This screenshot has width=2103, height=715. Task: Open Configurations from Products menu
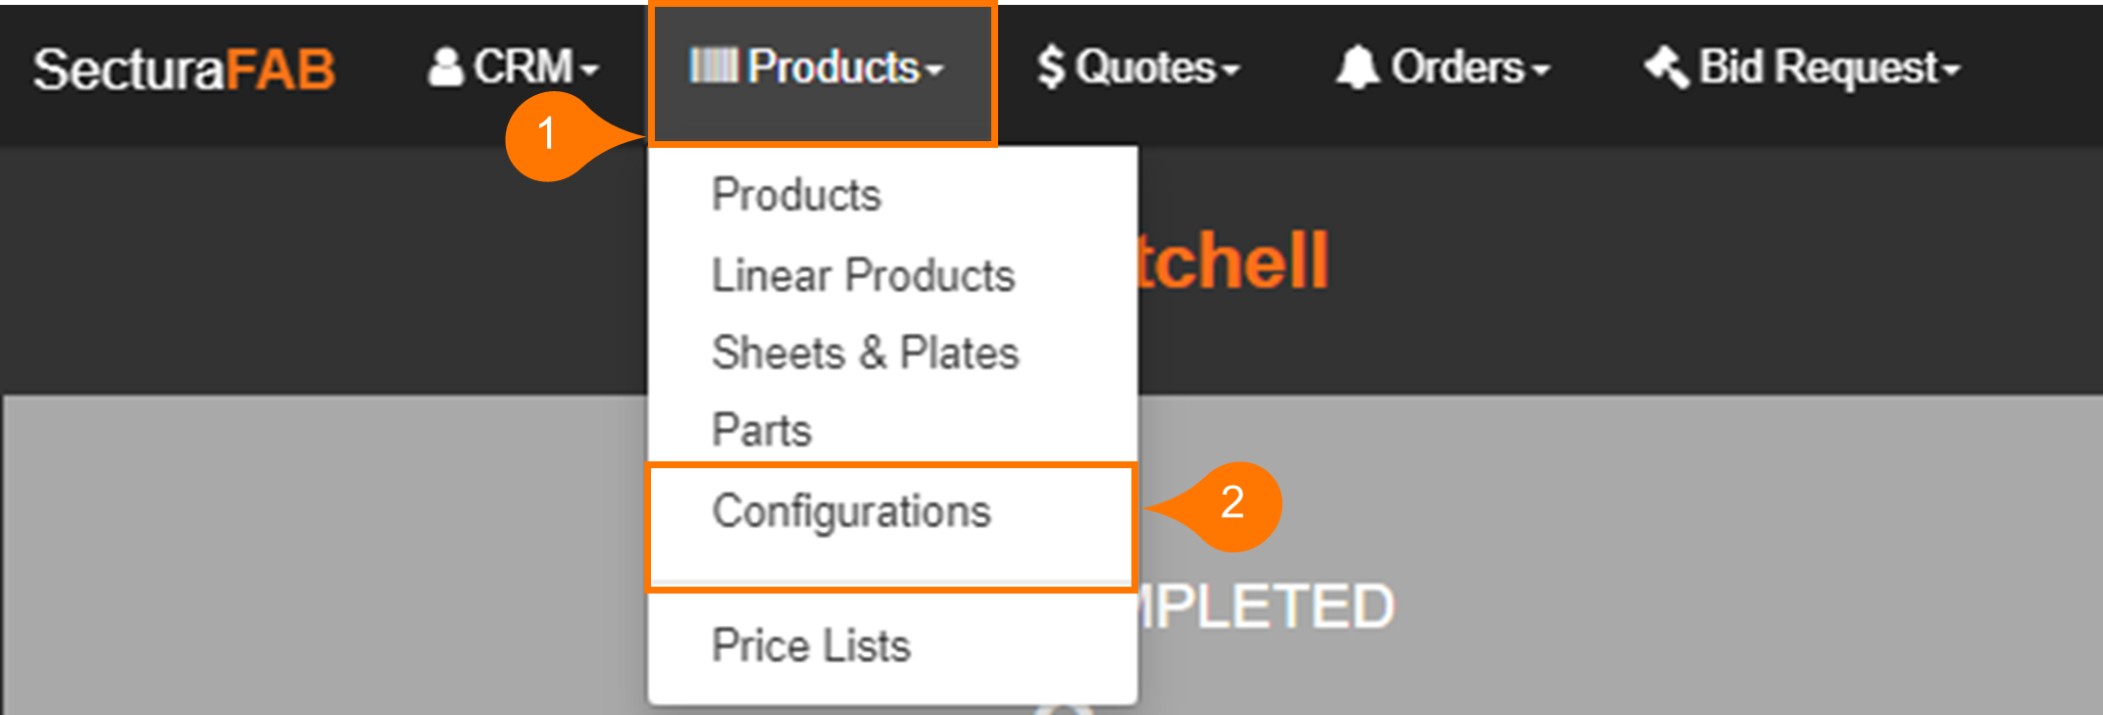click(x=851, y=511)
